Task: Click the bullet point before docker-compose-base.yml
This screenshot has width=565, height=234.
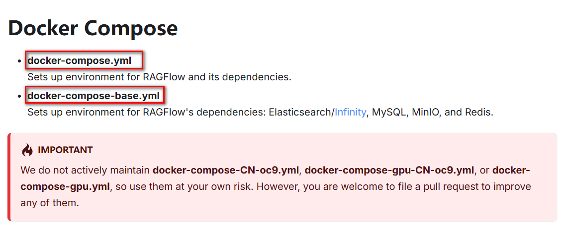Action: [19, 96]
